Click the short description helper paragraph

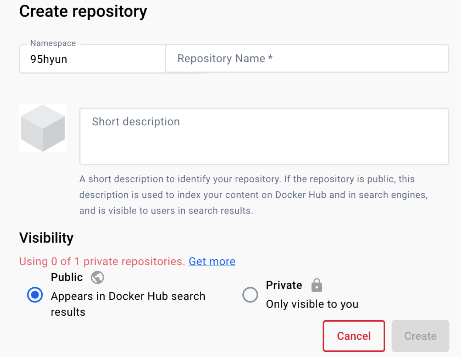click(x=253, y=195)
